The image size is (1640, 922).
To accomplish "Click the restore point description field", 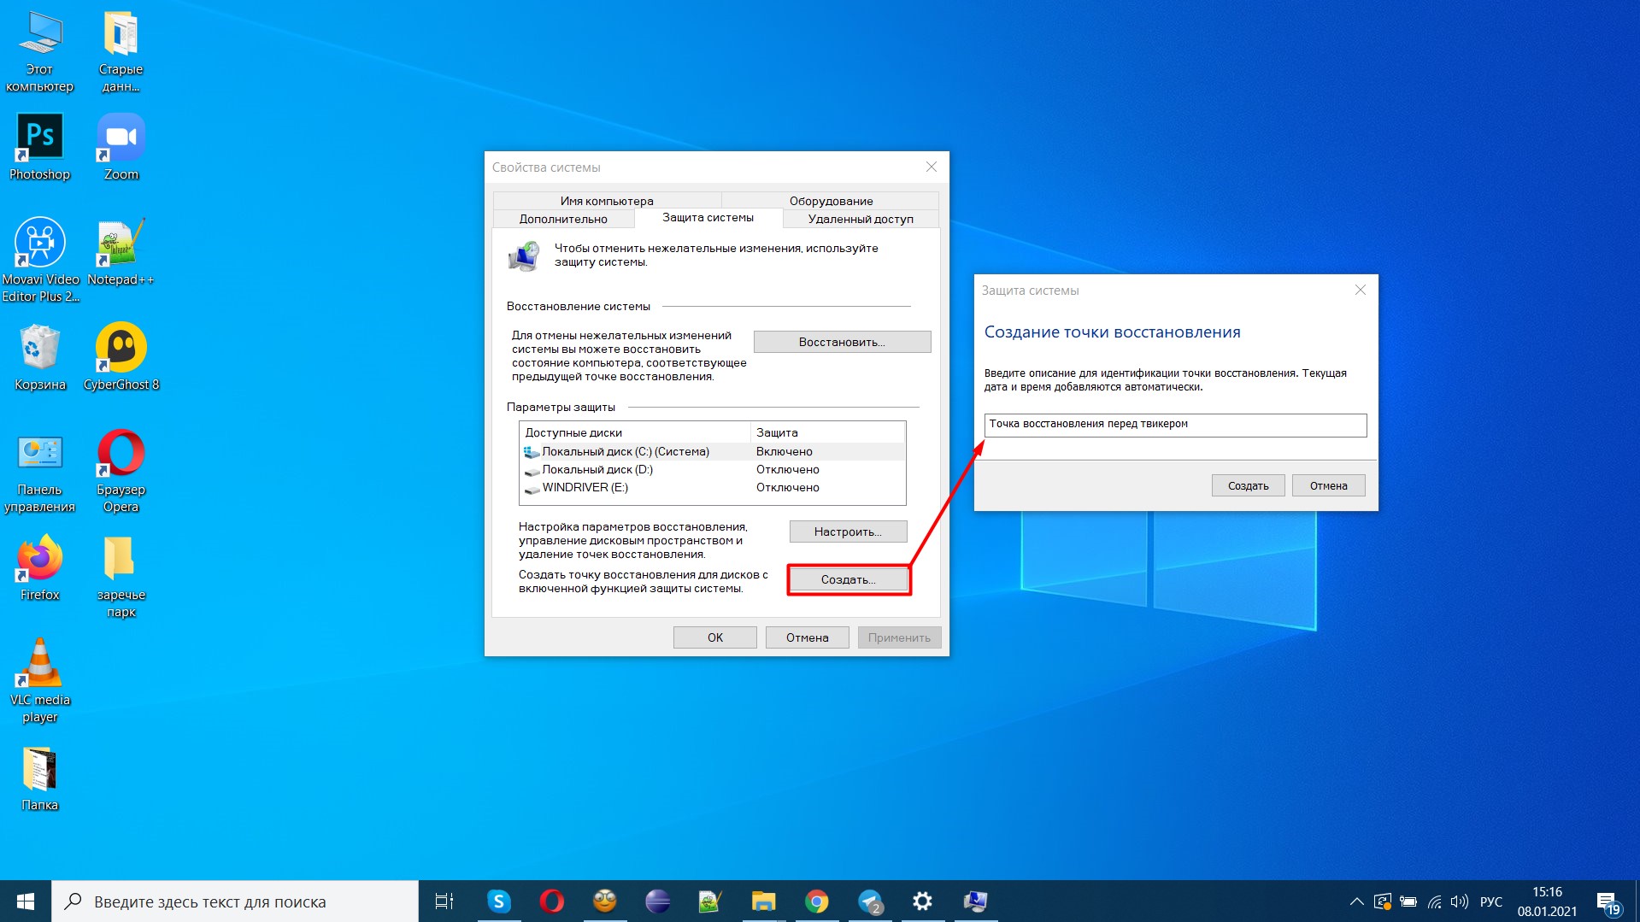I will click(x=1175, y=425).
